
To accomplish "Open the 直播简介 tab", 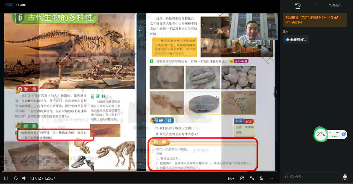I will point(335,5).
